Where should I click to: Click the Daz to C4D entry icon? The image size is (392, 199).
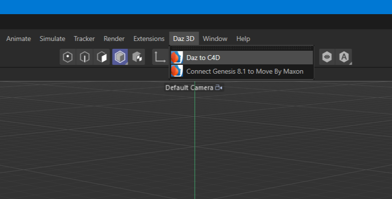[x=177, y=58]
